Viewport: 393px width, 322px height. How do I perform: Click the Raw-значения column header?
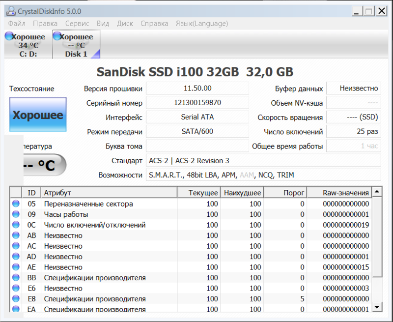click(x=339, y=193)
